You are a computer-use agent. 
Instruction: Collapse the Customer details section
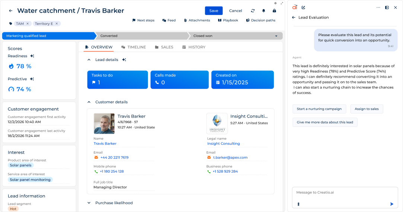[89, 102]
